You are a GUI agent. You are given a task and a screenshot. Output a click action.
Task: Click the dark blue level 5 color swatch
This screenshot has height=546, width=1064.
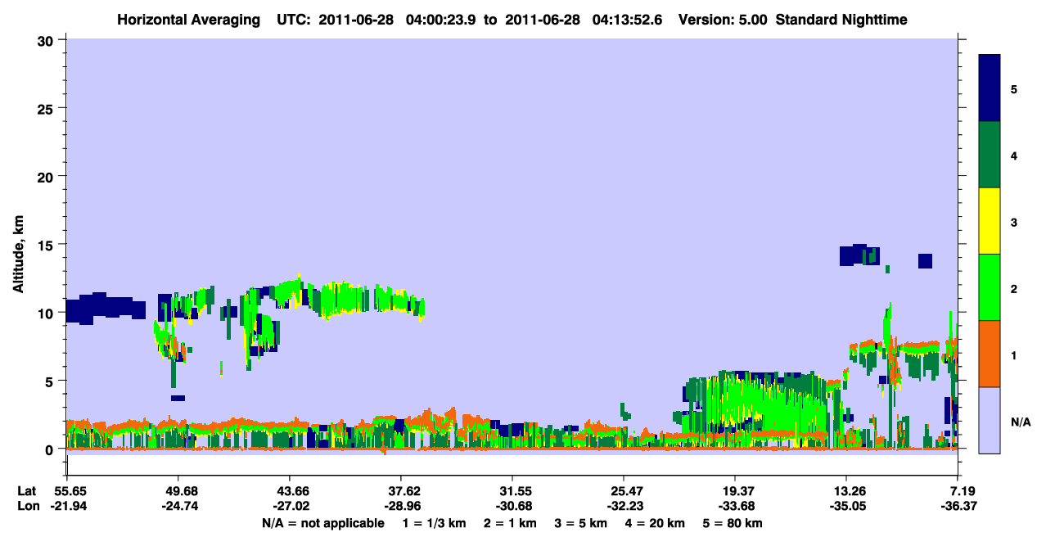pyautogui.click(x=990, y=88)
